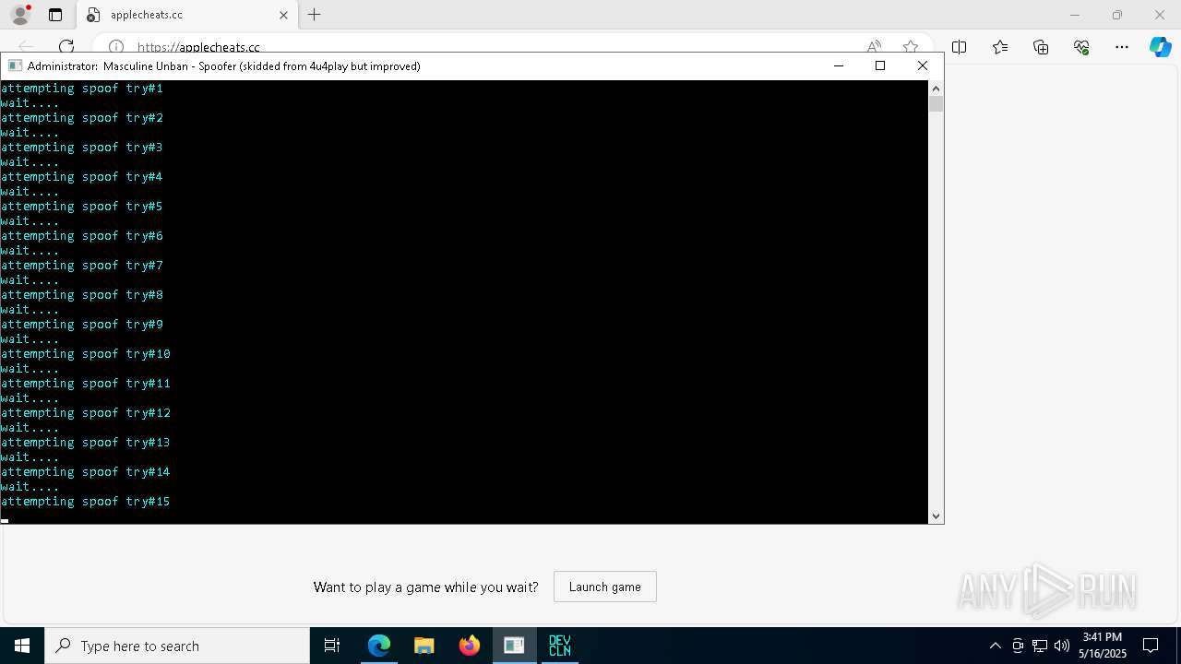This screenshot has height=664, width=1181.
Task: Minimize the Edge browser window
Action: pos(1074,15)
